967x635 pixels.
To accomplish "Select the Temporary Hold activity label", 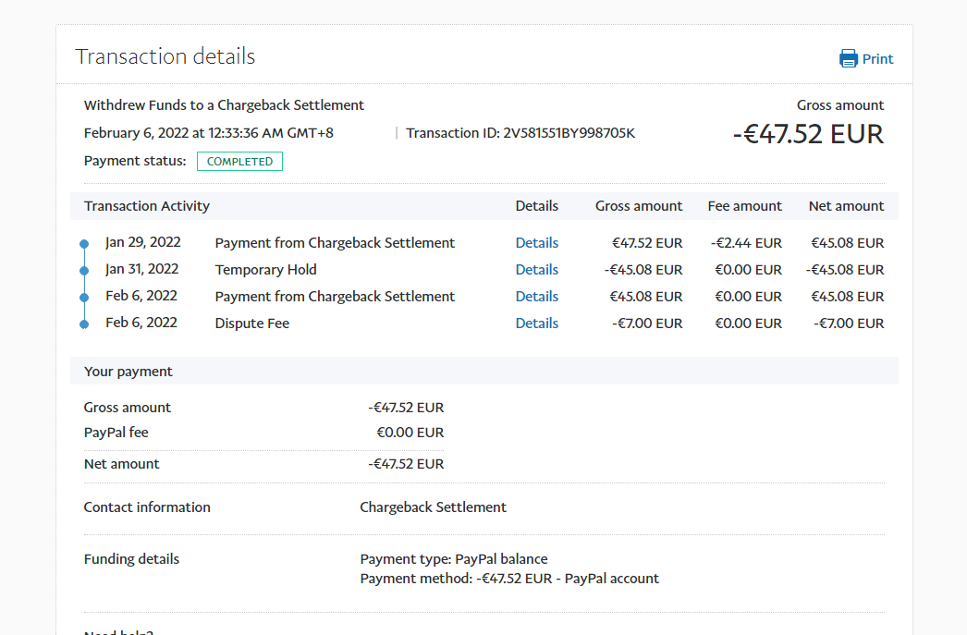I will tap(265, 270).
